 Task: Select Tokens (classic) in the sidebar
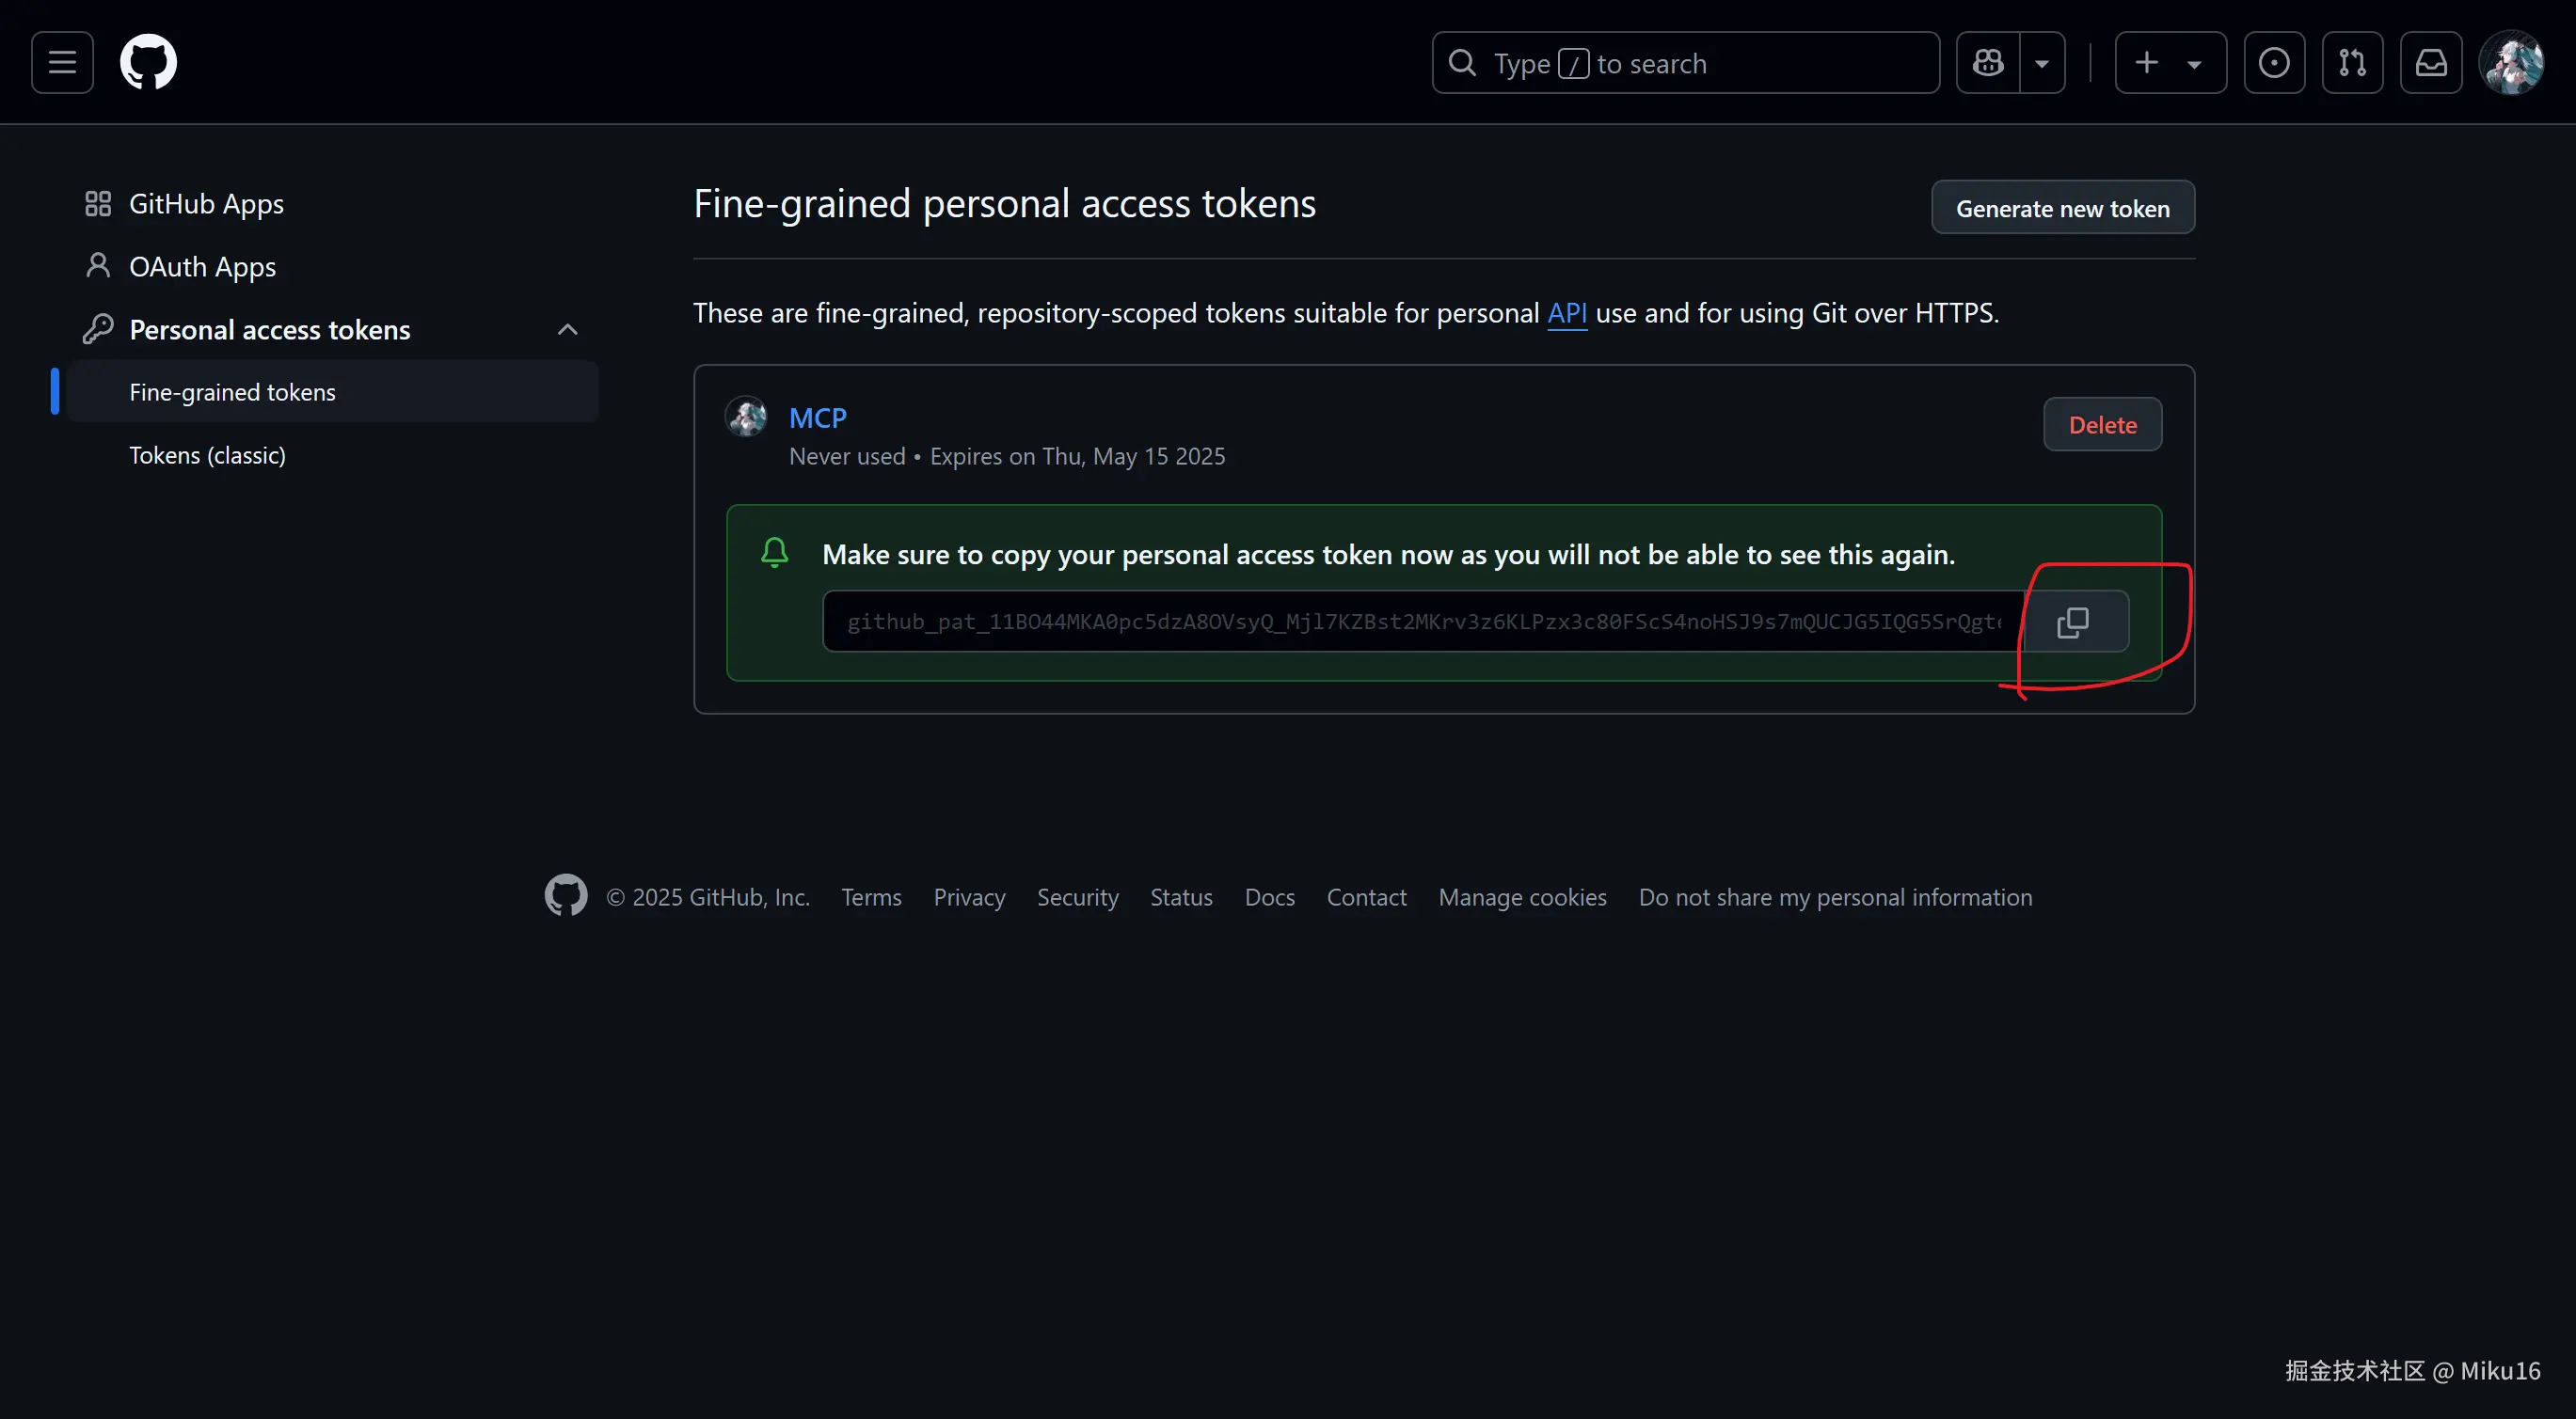point(207,455)
